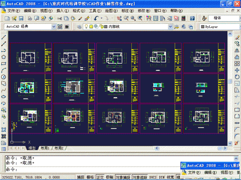Viewport: 241px width, 180px height.
Task: Click the Save icon in toolbar
Action: [x=21, y=18]
